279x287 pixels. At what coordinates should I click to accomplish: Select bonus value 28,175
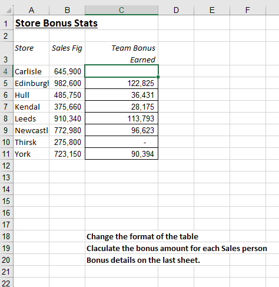coord(121,107)
